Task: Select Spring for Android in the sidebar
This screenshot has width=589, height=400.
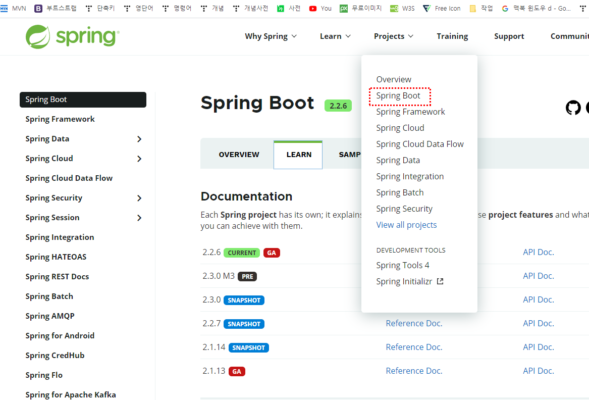Action: click(60, 336)
